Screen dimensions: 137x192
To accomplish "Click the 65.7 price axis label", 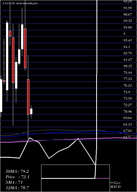I will click(127, 137).
